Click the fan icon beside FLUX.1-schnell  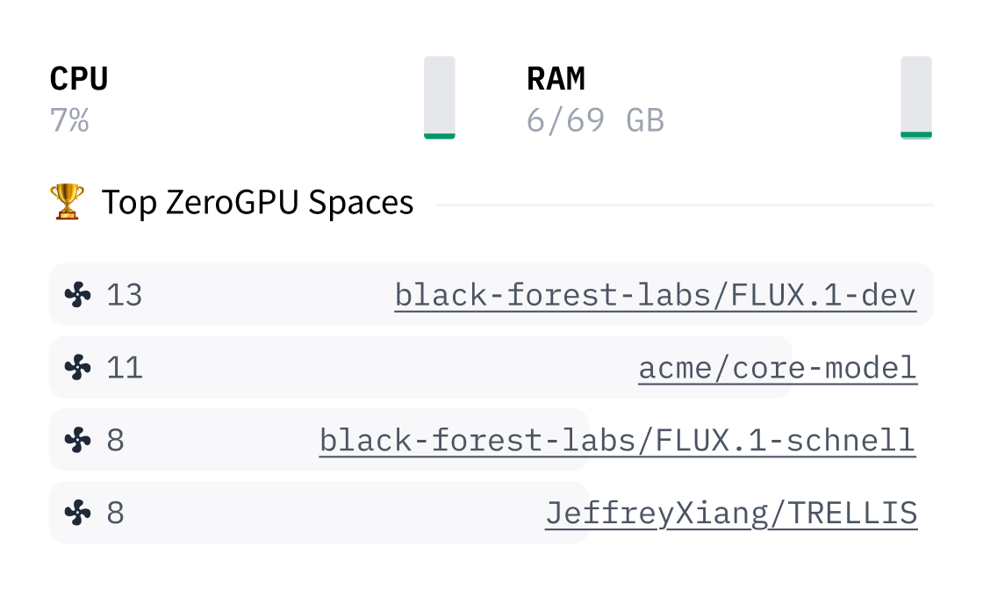click(x=79, y=440)
